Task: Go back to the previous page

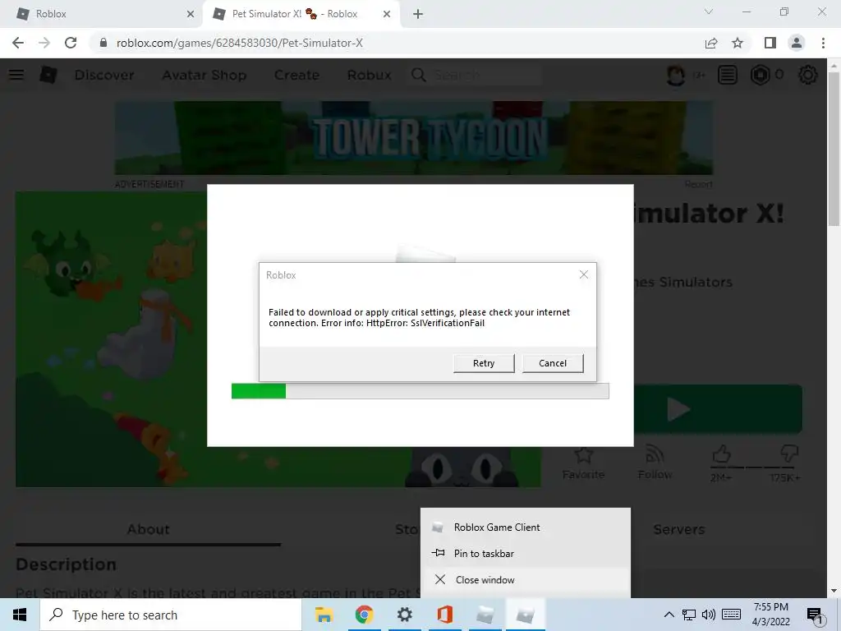Action: coord(18,43)
